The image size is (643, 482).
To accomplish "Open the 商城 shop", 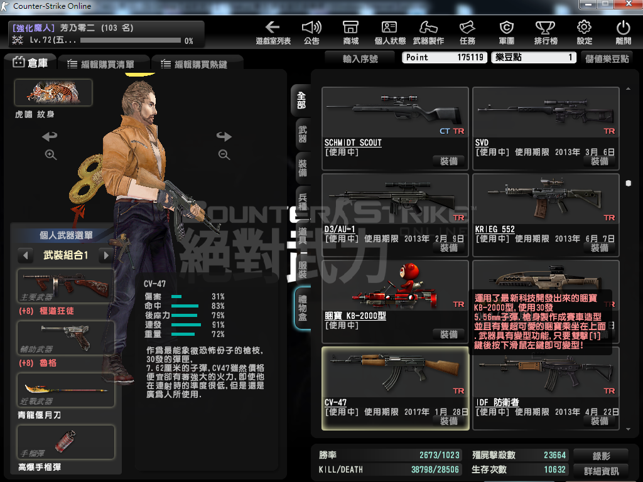I will click(350, 33).
